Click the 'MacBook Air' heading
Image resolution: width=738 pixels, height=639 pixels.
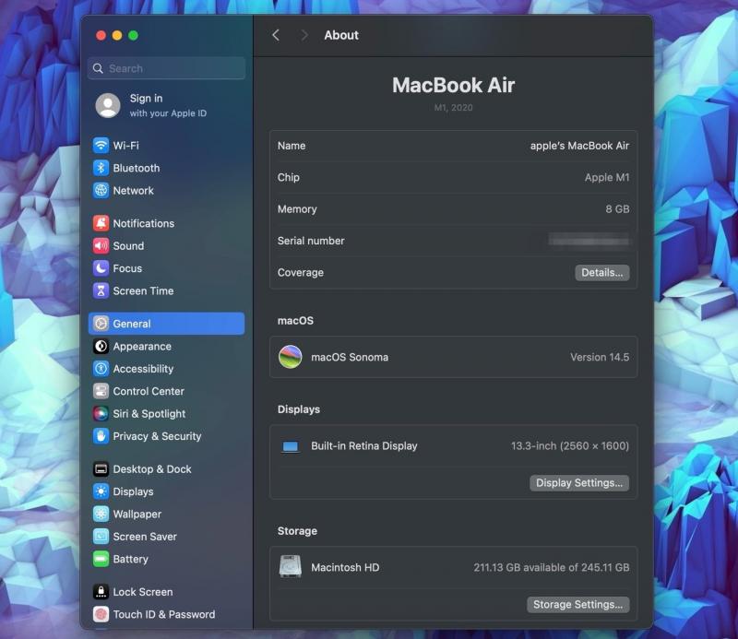click(453, 85)
